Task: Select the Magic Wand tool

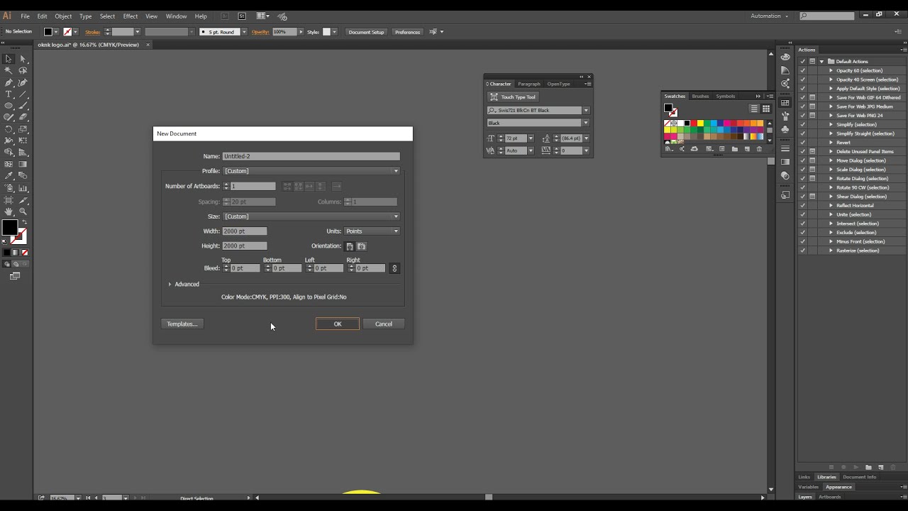Action: (x=9, y=71)
